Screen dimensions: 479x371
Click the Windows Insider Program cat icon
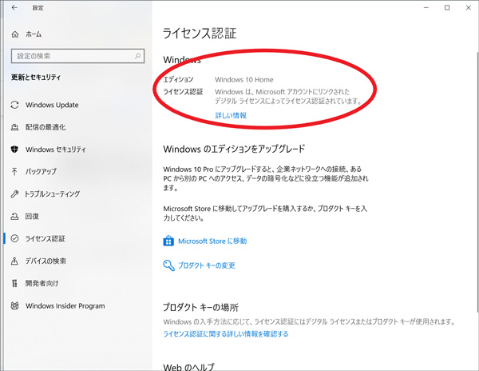tap(14, 305)
